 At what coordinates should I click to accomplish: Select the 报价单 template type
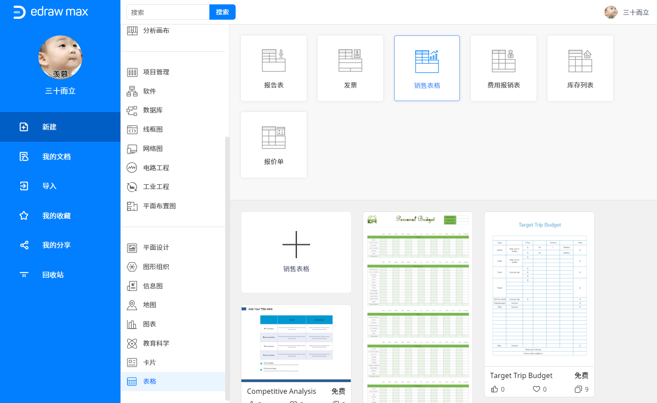[x=273, y=145]
